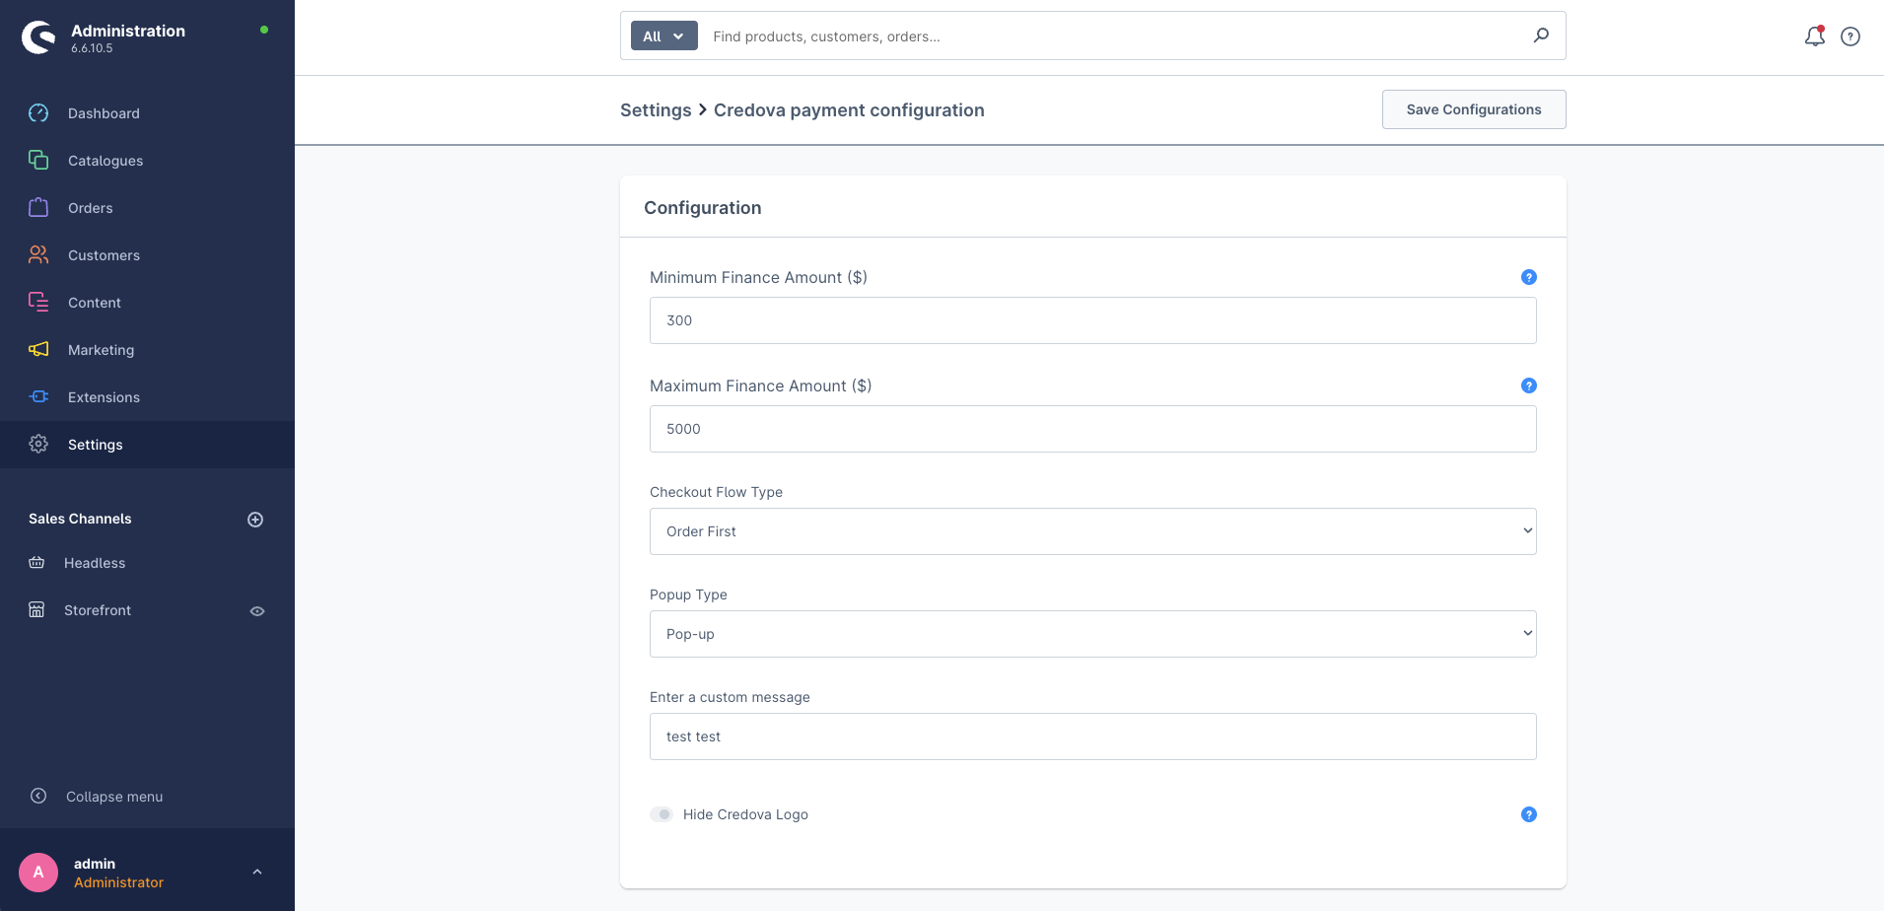Open the Popup Type dropdown
The height and width of the screenshot is (911, 1884).
click(x=1092, y=634)
